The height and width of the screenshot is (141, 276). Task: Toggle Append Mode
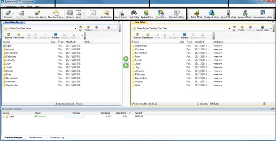tap(245, 14)
